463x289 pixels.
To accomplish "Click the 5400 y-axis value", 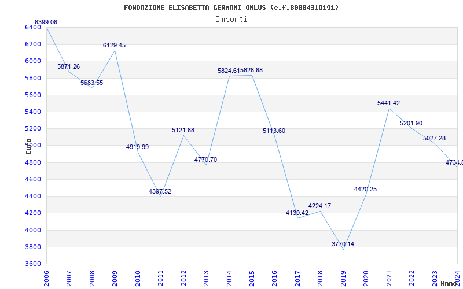I will pos(33,112).
